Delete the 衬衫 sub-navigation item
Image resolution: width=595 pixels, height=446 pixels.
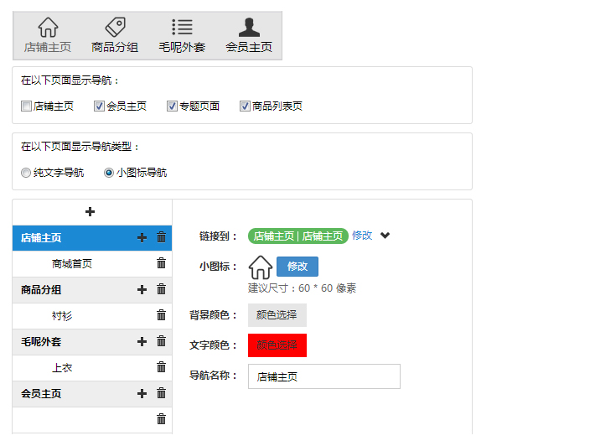(x=162, y=315)
